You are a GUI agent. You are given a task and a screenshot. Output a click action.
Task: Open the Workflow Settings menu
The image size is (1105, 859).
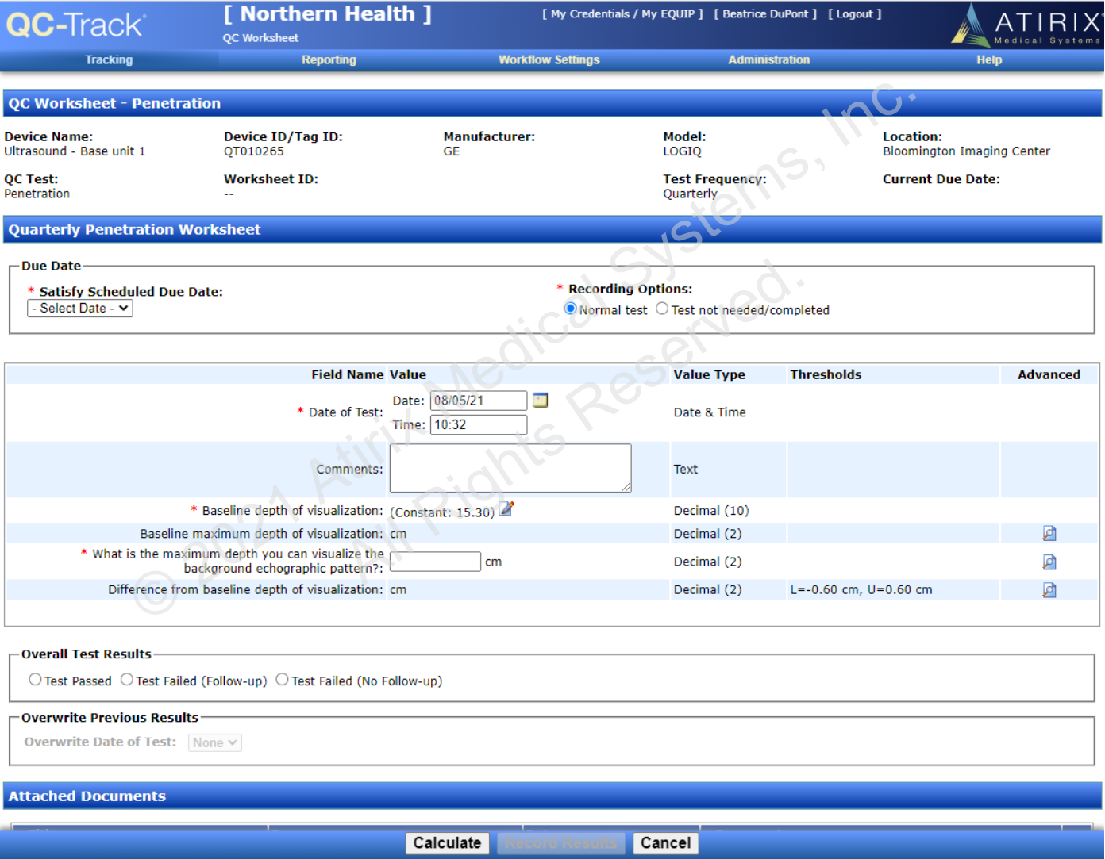549,60
